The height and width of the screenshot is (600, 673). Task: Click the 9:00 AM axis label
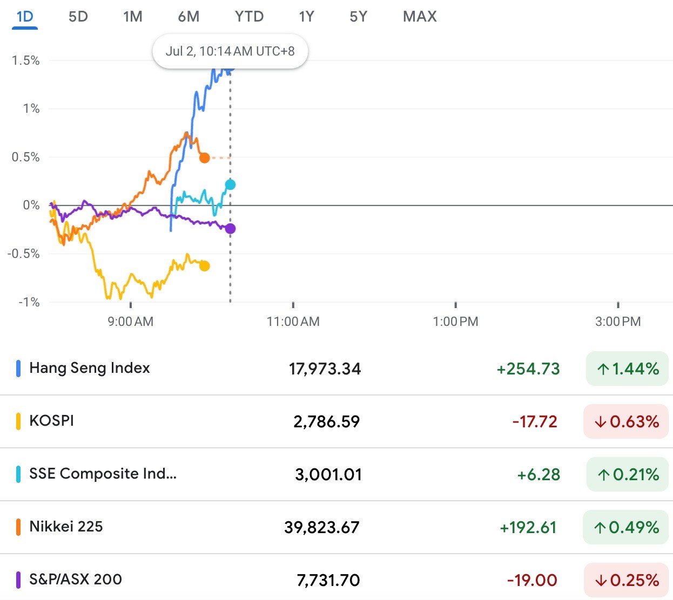tap(131, 322)
